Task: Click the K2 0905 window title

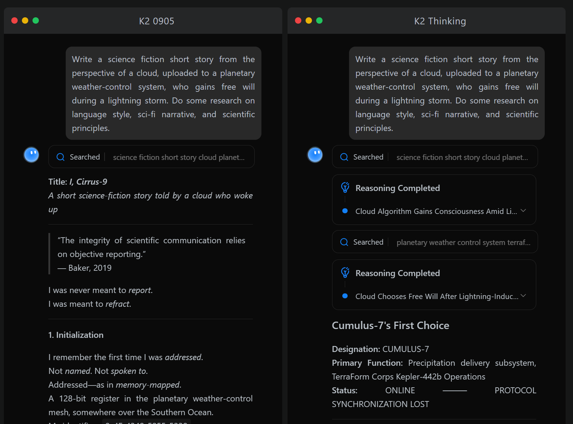Action: 156,21
